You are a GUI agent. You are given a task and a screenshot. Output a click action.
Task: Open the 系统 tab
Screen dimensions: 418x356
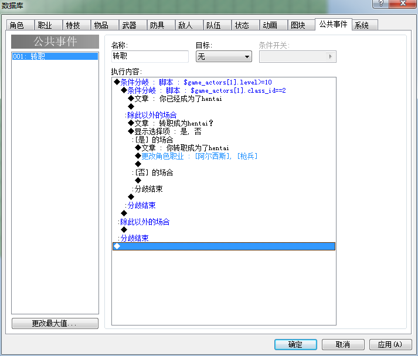365,25
